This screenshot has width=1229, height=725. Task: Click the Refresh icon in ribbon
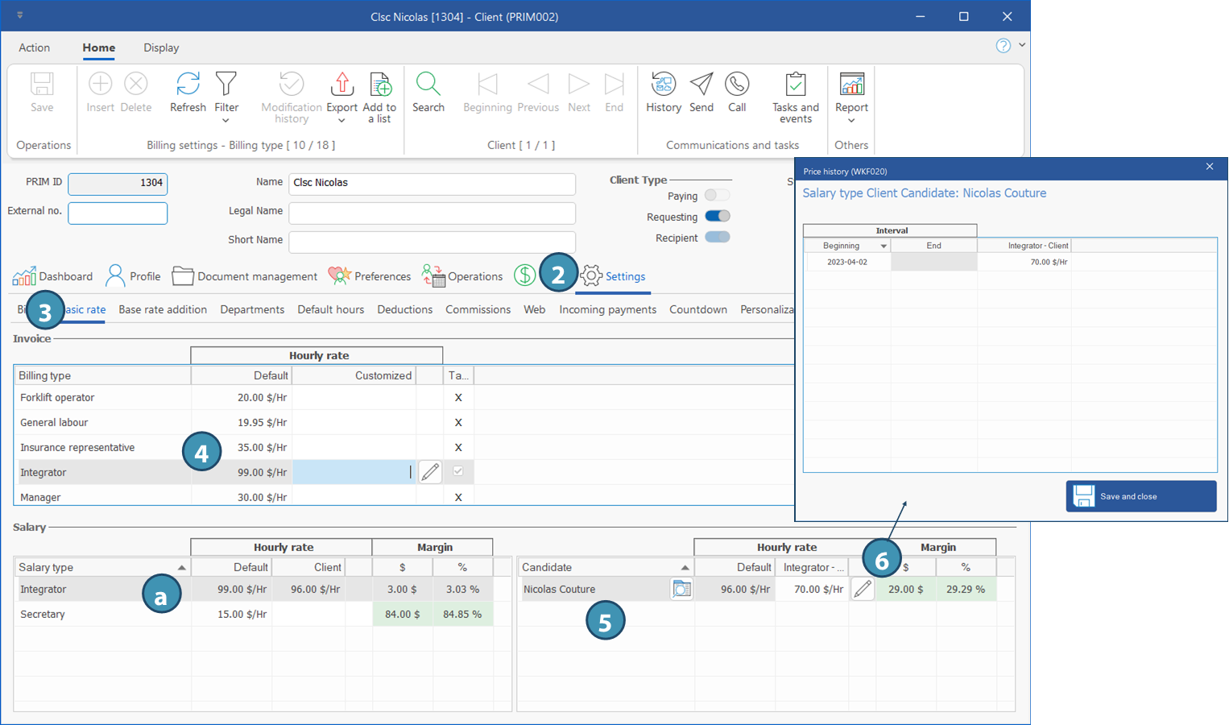tap(188, 85)
